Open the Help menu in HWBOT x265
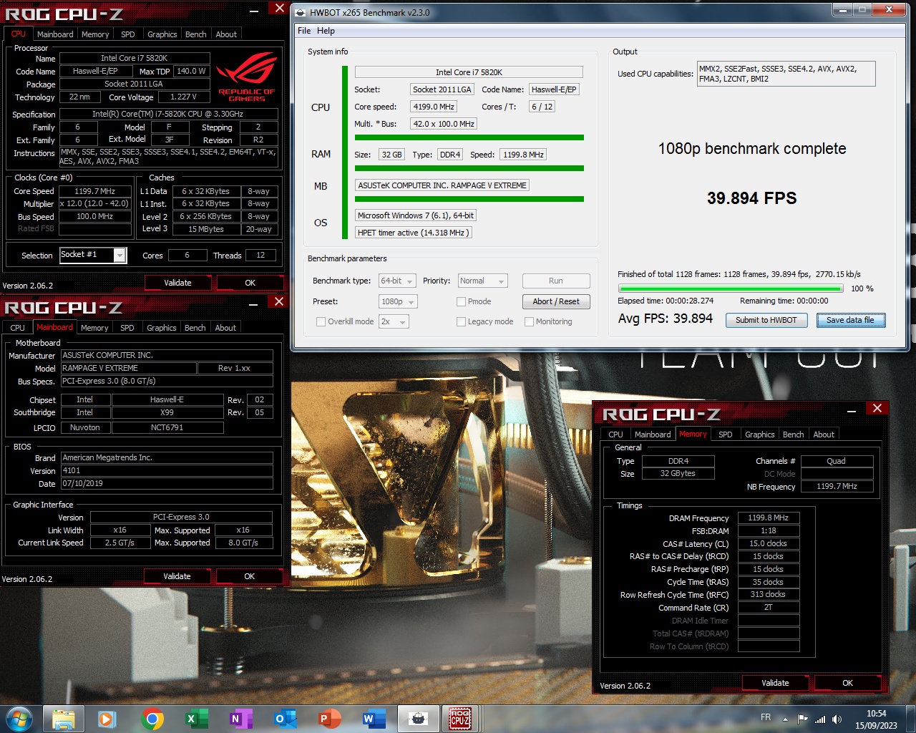This screenshot has width=916, height=733. (326, 31)
